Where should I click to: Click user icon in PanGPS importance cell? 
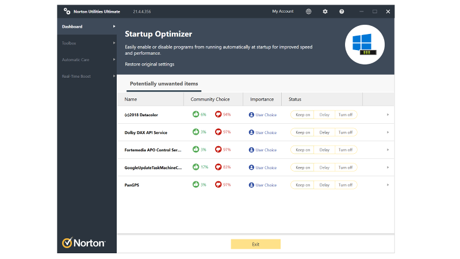pos(251,185)
